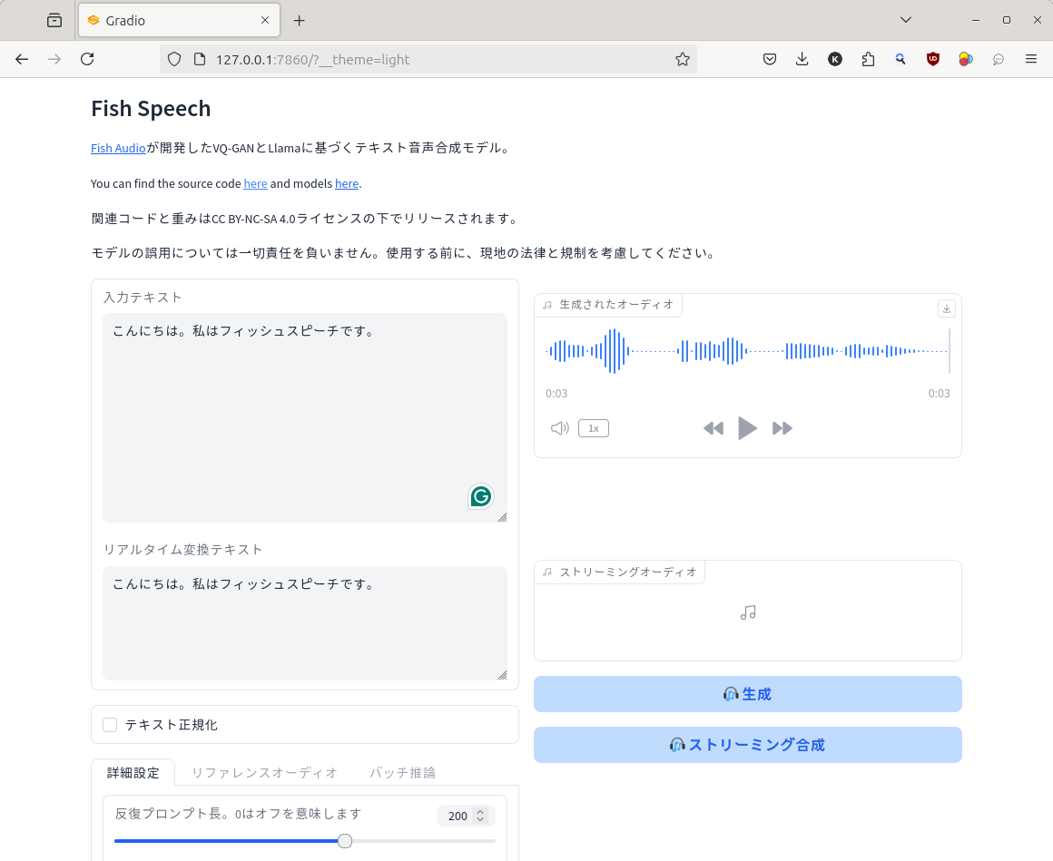Open the uBlock Origin shield icon
Image resolution: width=1053 pixels, height=861 pixels.
(x=933, y=59)
